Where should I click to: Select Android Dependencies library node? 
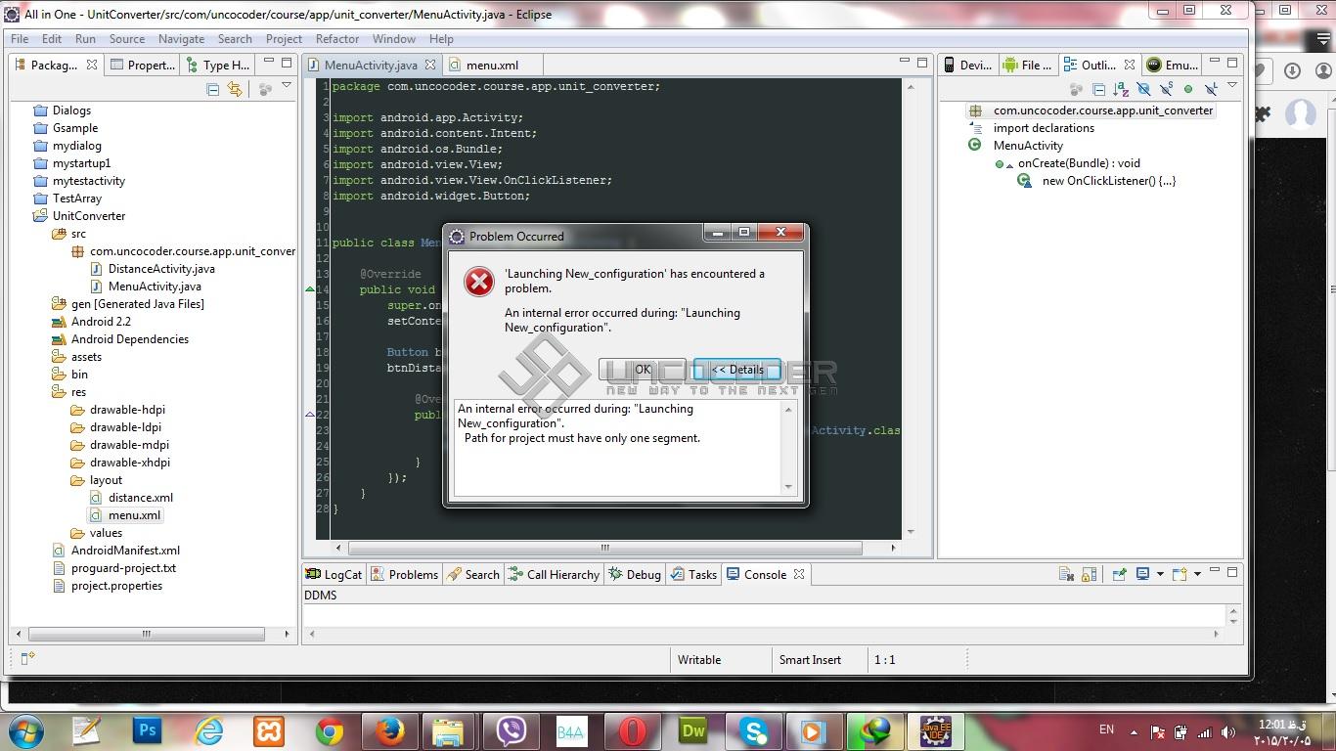click(x=130, y=339)
